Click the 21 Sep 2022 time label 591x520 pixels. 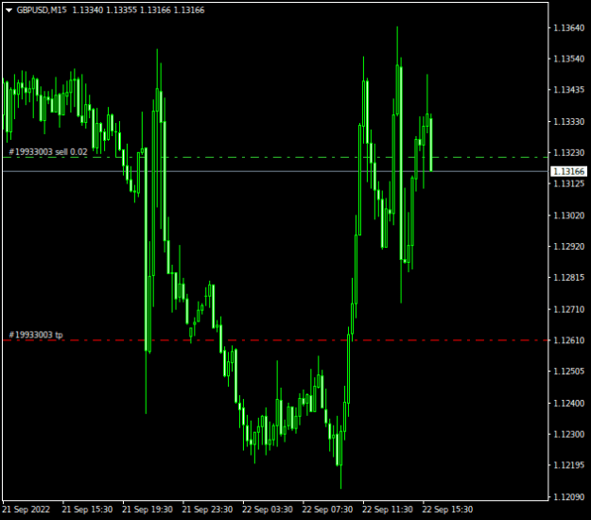[26, 510]
